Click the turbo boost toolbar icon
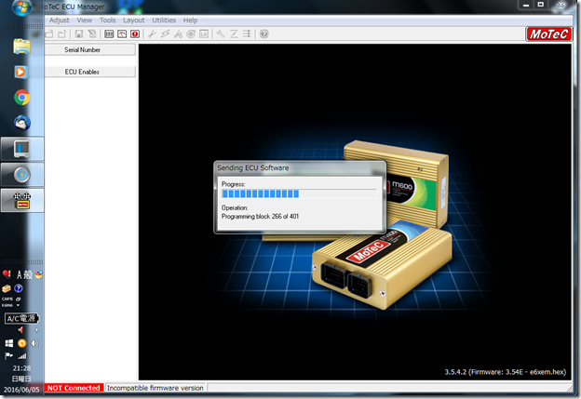 [191, 34]
